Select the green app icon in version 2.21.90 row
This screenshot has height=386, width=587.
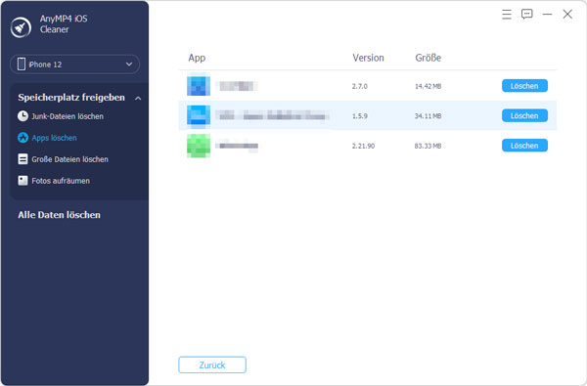coord(199,146)
